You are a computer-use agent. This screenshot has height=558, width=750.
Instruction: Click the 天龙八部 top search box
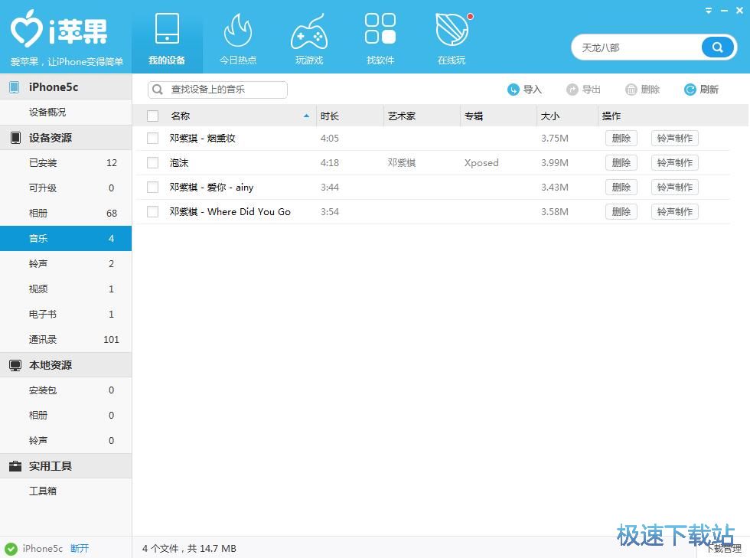636,47
